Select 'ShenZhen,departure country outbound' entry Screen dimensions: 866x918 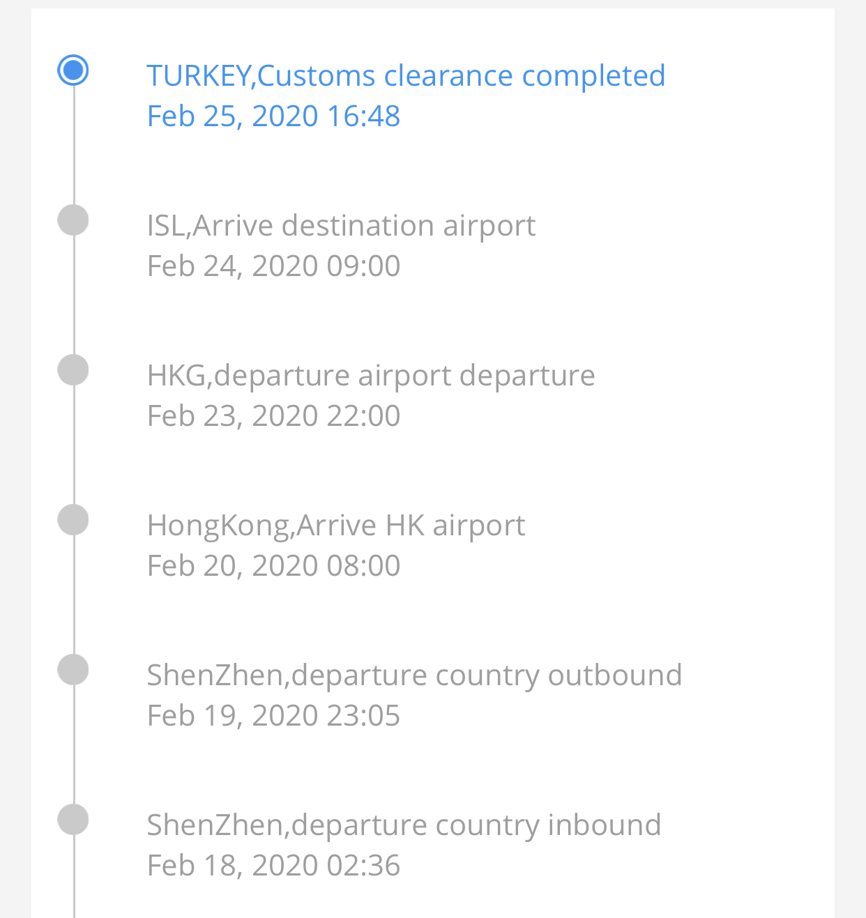(414, 675)
